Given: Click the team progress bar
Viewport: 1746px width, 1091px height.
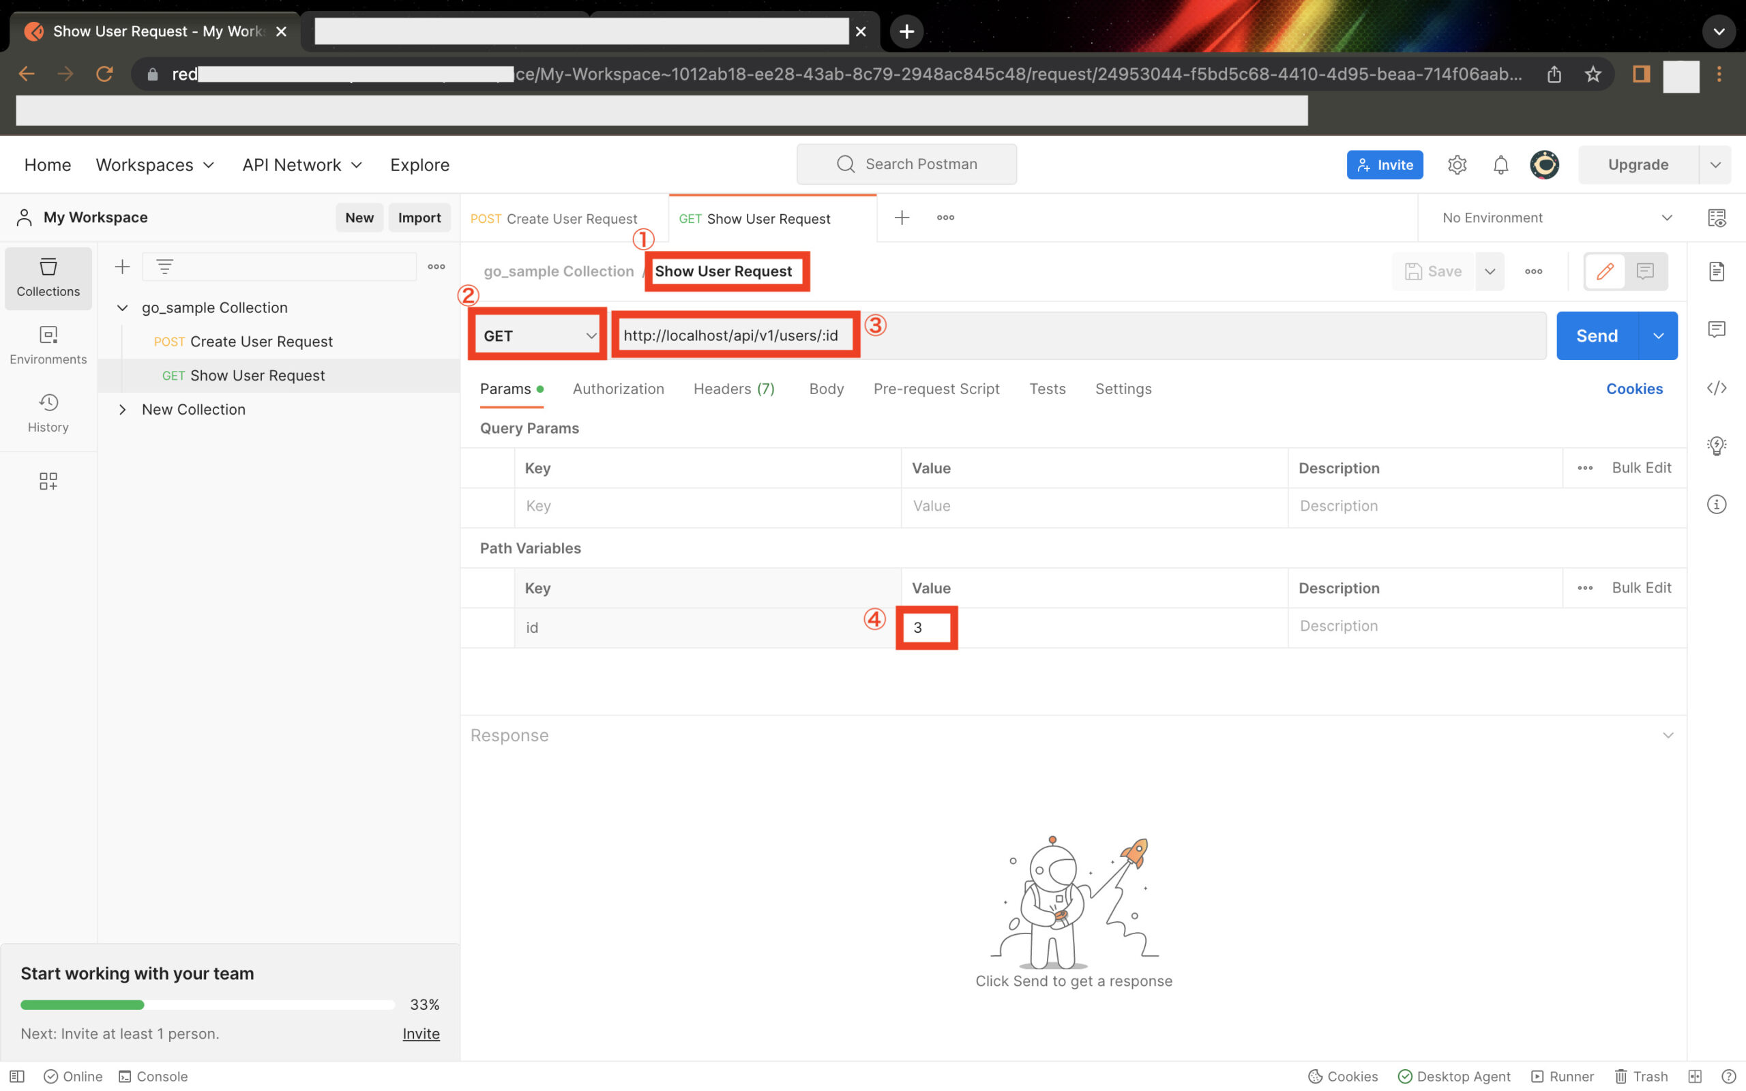Looking at the screenshot, I should [207, 1004].
